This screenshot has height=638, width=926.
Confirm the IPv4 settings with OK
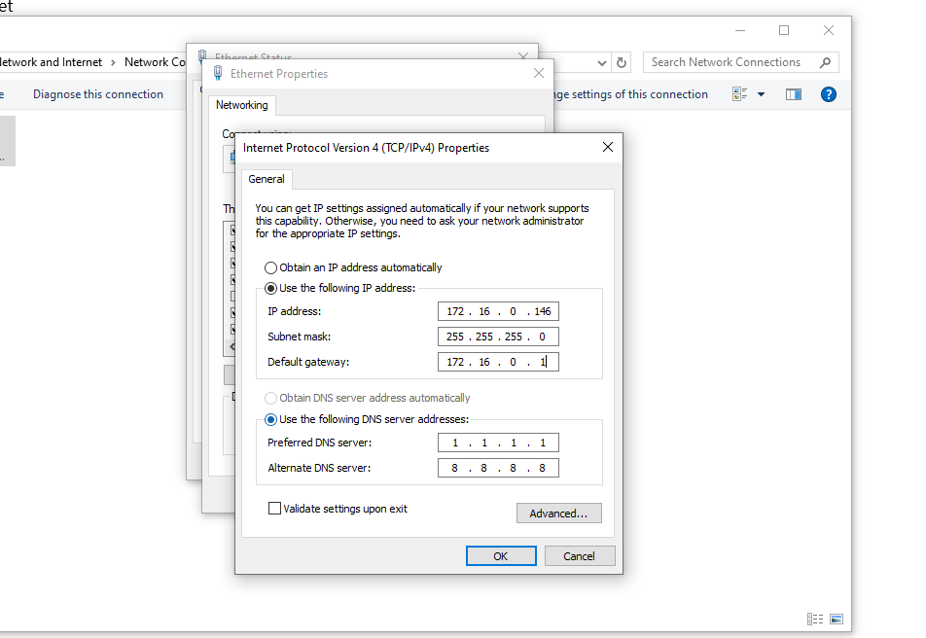coord(501,556)
